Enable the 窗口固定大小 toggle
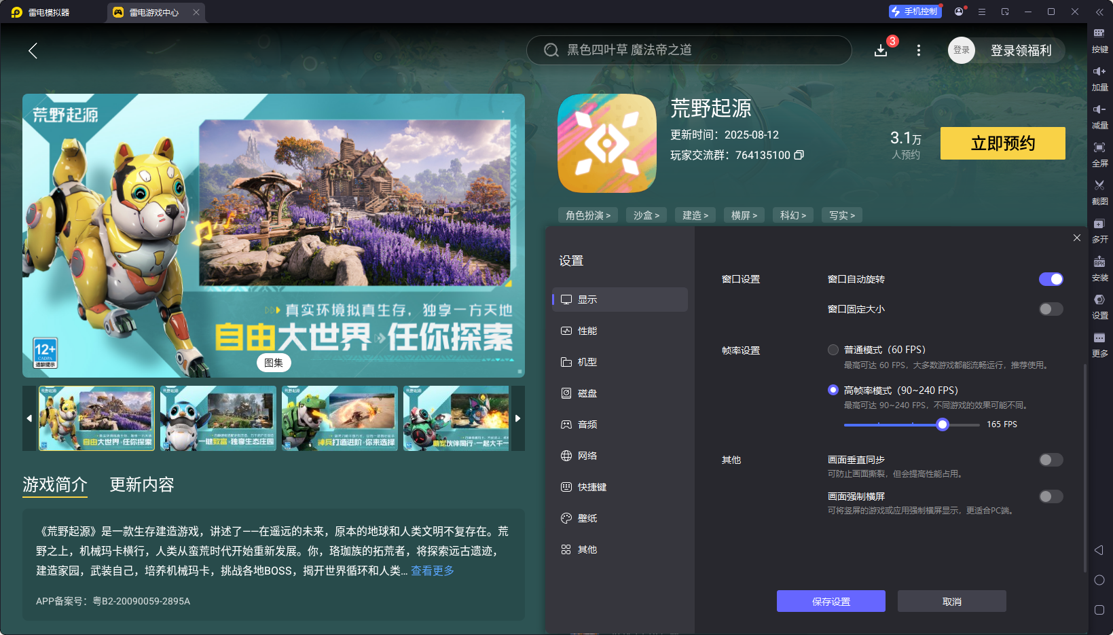 click(x=1051, y=309)
